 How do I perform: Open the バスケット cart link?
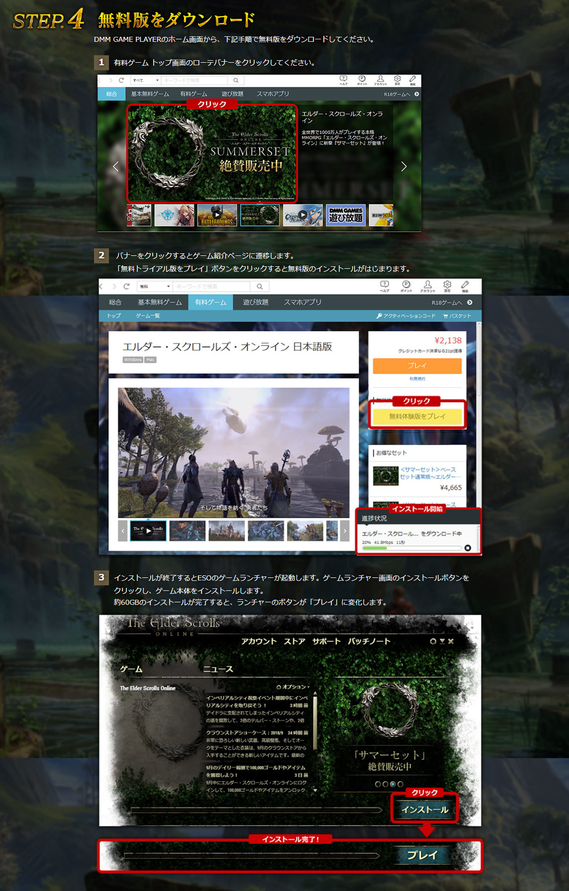point(457,316)
